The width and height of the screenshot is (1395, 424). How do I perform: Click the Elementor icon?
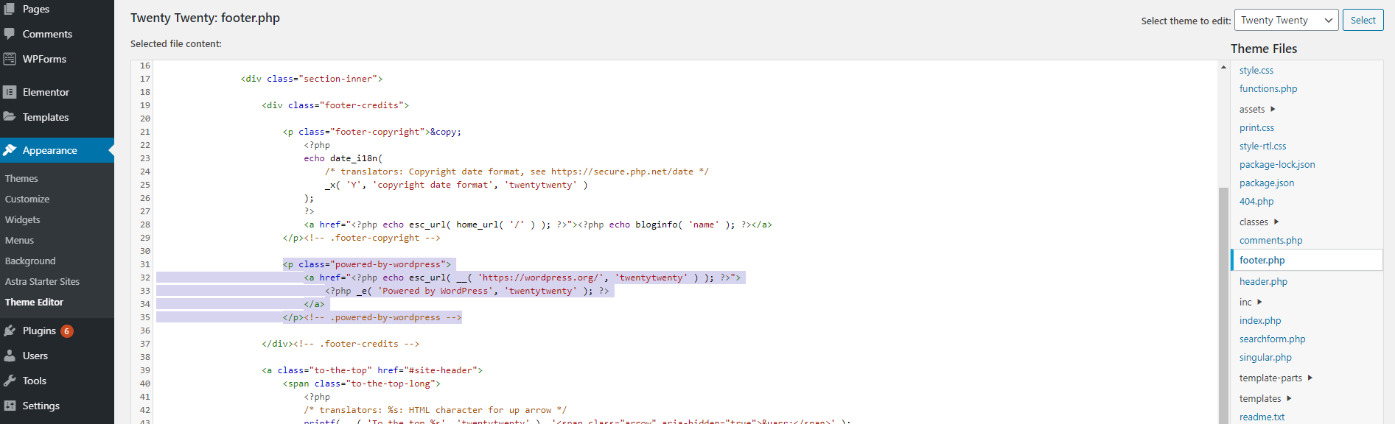[10, 92]
